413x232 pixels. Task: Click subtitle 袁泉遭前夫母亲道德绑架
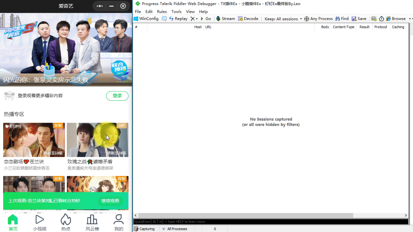click(x=90, y=168)
